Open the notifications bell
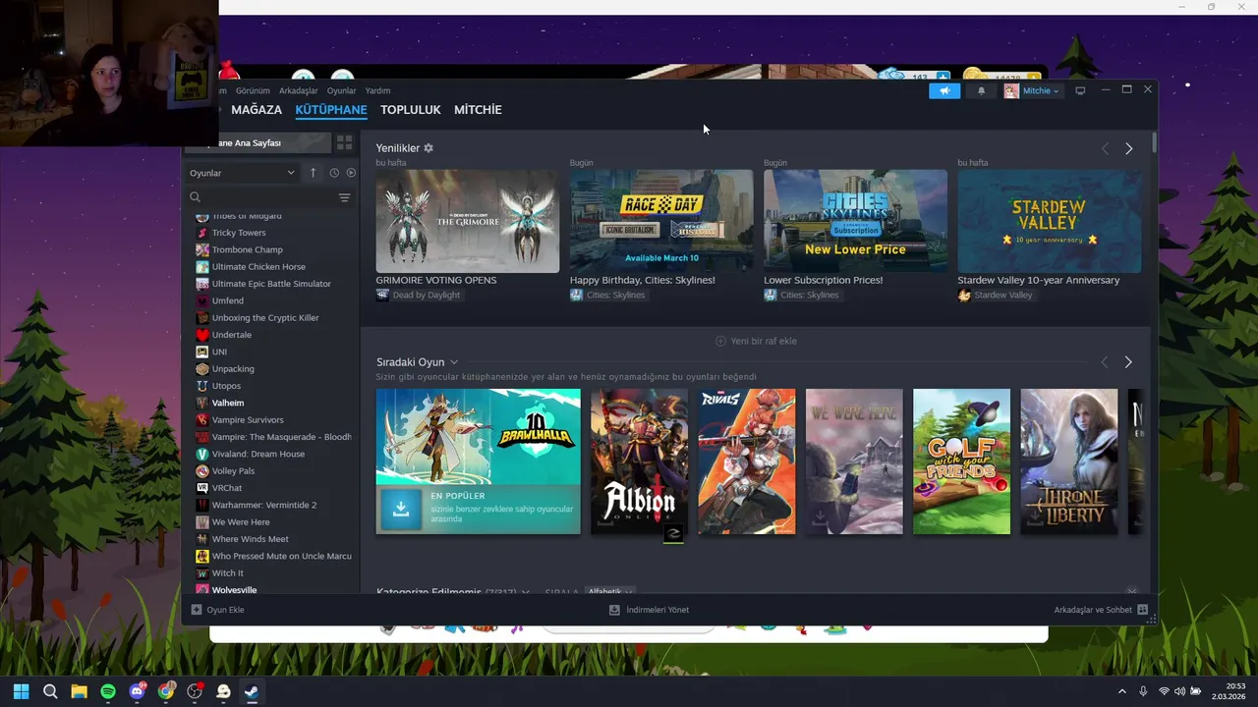This screenshot has width=1258, height=707. 981,90
